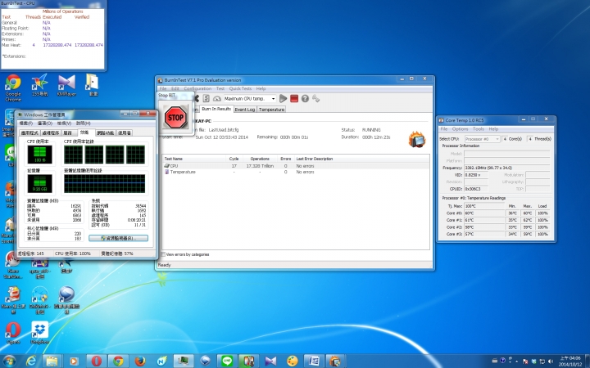Screen dimensions: 590x368
Task: Click the red STOP sign button
Action: click(x=175, y=117)
